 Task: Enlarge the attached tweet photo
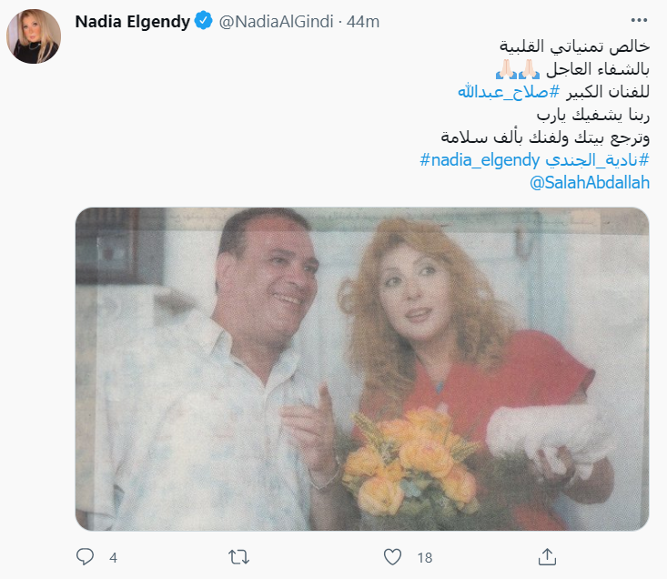pos(362,369)
